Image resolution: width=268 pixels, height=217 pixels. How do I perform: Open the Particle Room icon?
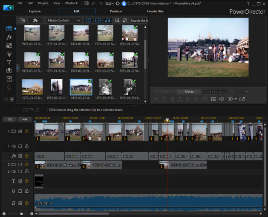9,54
